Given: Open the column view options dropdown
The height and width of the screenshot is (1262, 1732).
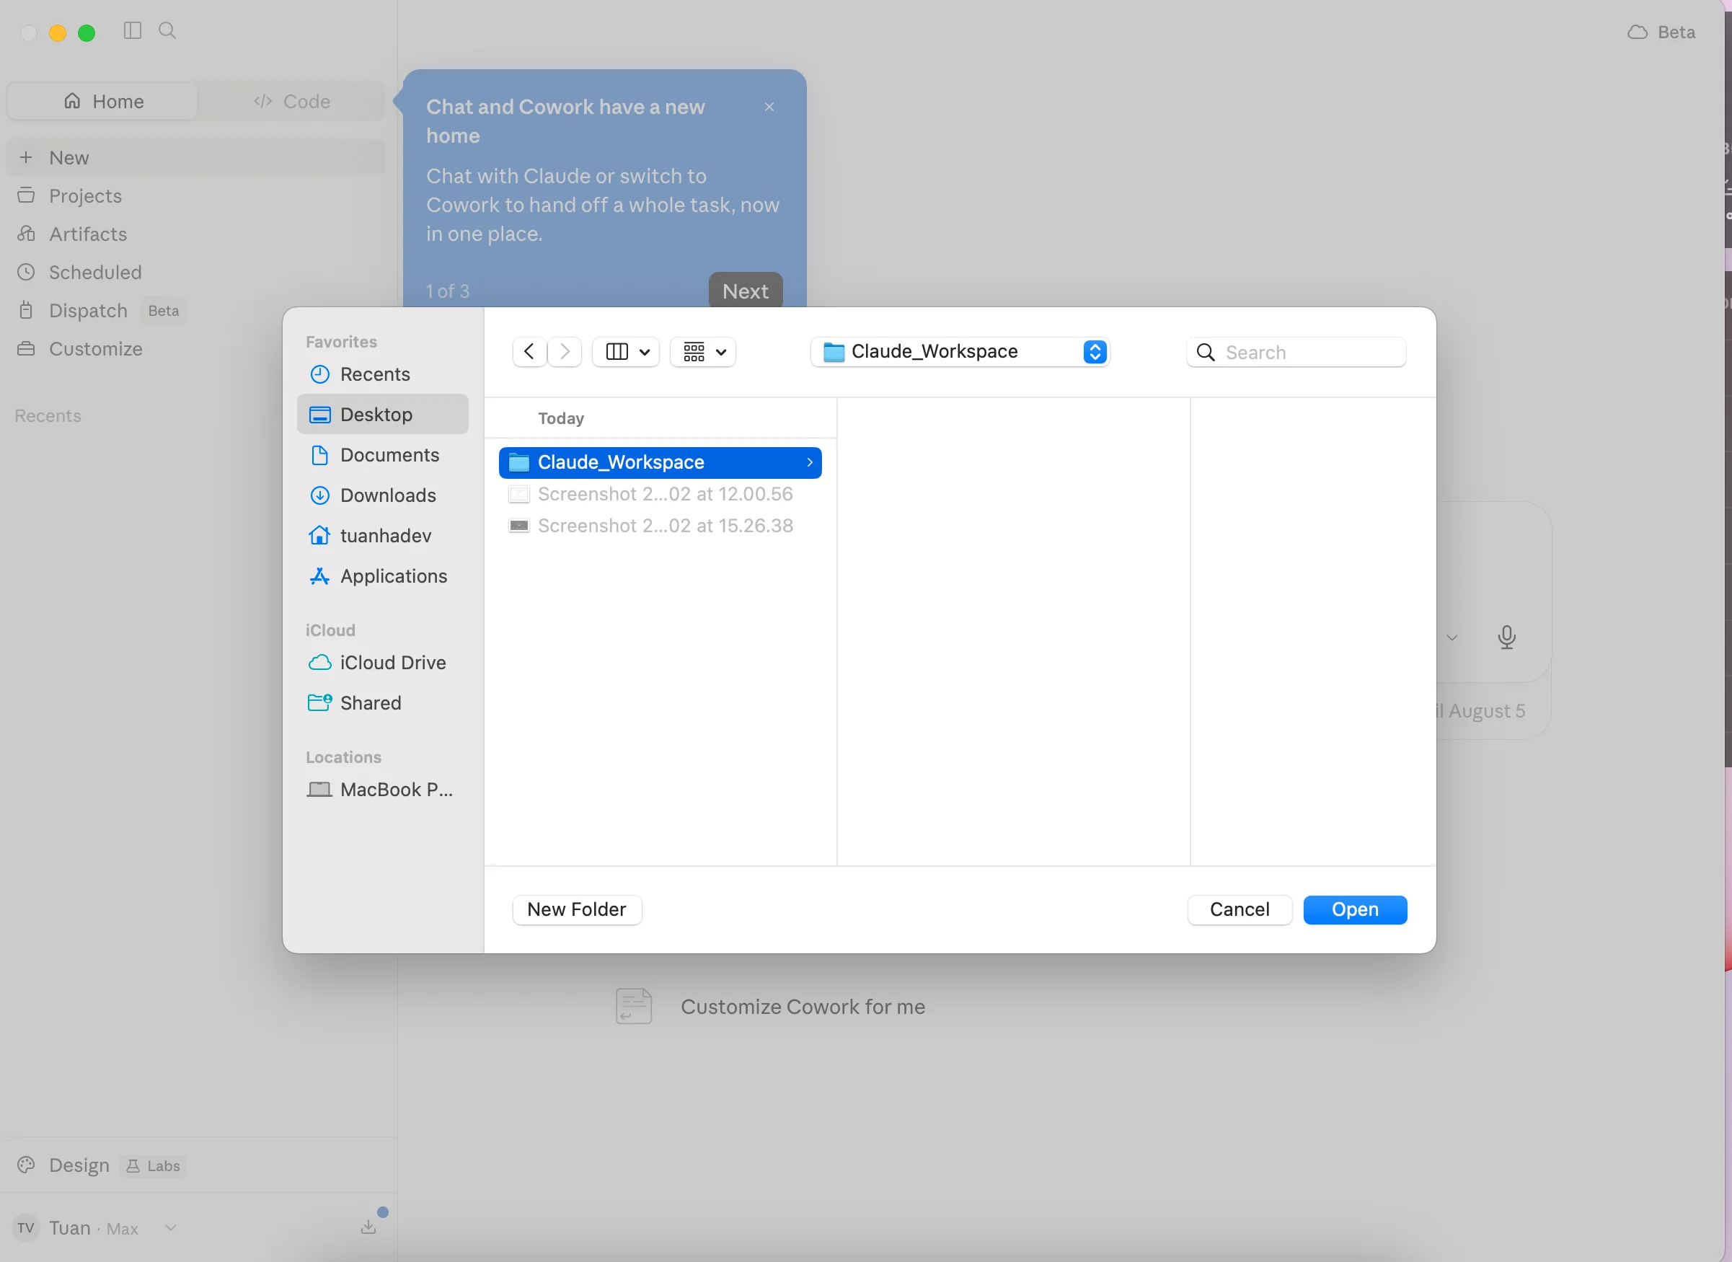Looking at the screenshot, I should coord(626,351).
